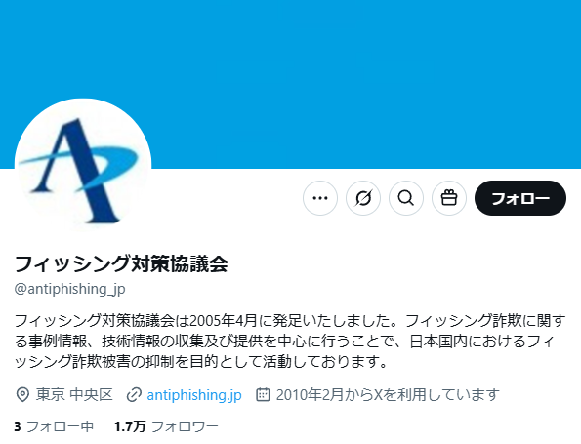Open the 3 フォロー中 following list
Image resolution: width=581 pixels, height=444 pixels.
[54, 426]
